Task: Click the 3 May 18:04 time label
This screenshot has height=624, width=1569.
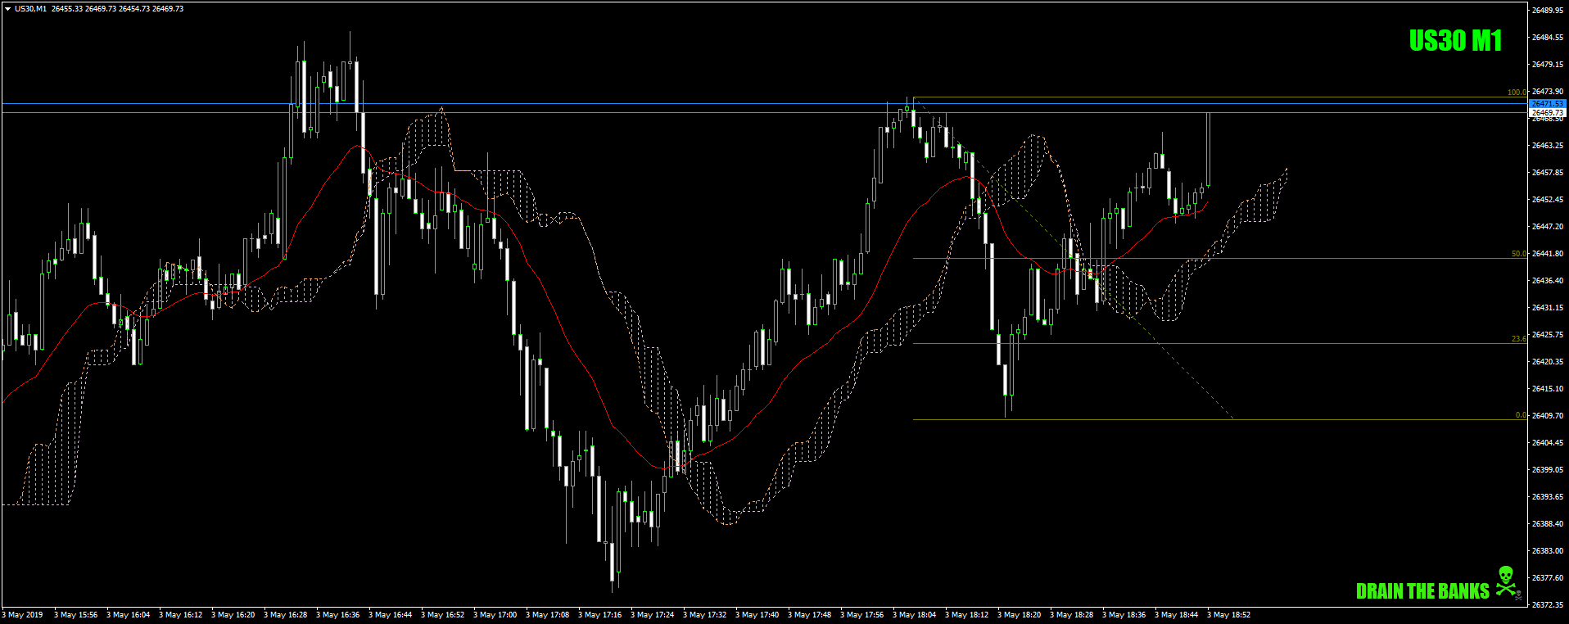Action: 914,615
